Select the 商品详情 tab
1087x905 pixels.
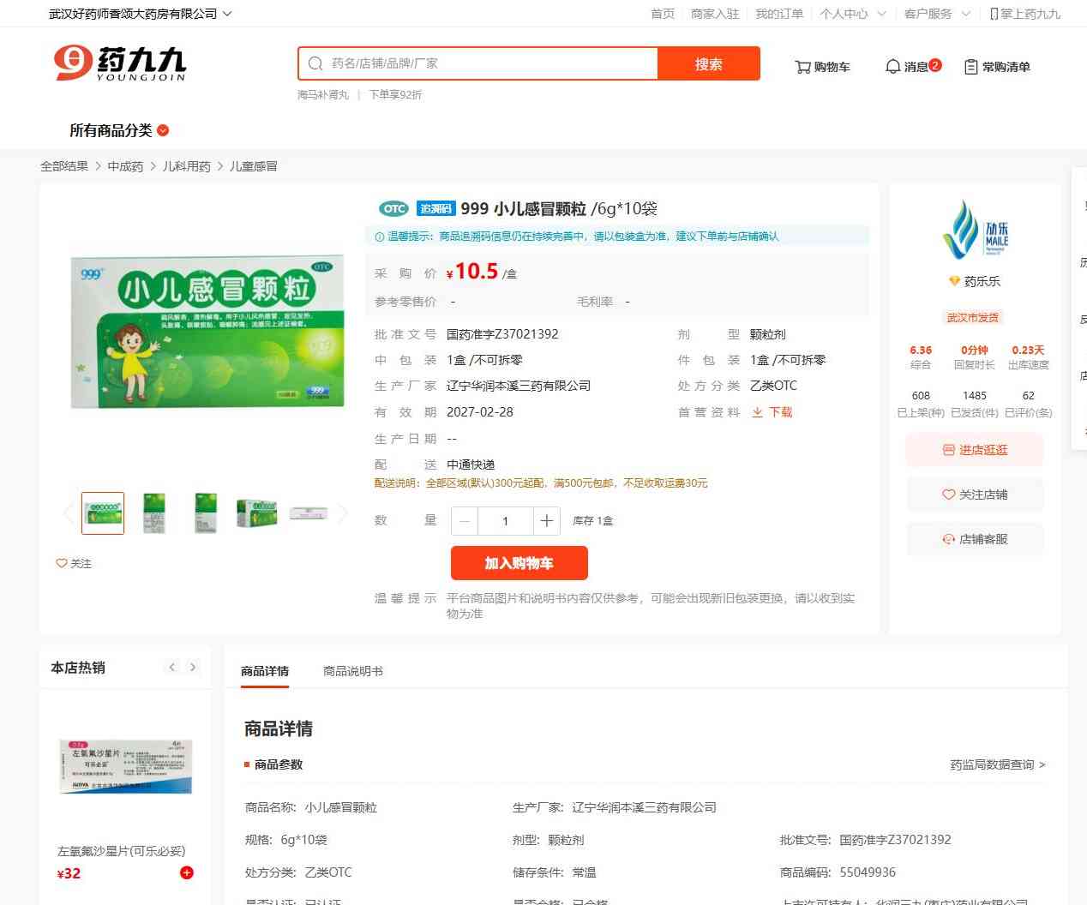coord(265,671)
